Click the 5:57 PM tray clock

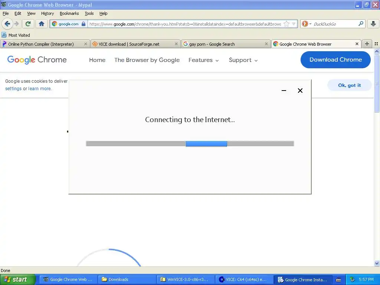366,279
